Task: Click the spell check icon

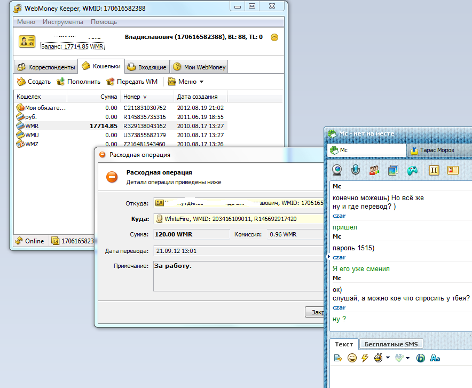Action: pyautogui.click(x=399, y=358)
